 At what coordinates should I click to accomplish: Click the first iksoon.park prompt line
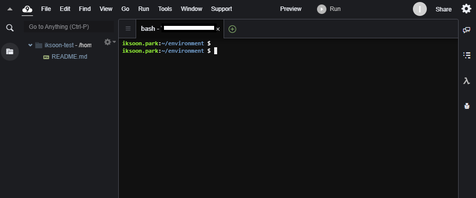(166, 43)
